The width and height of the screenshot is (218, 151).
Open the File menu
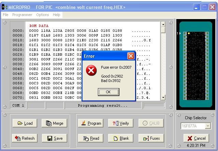point(5,15)
